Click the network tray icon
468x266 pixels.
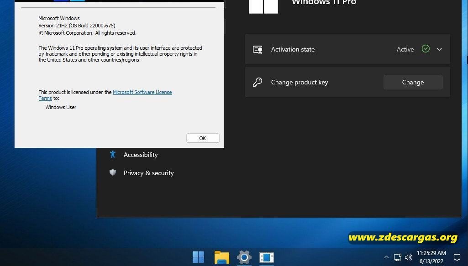click(397, 257)
